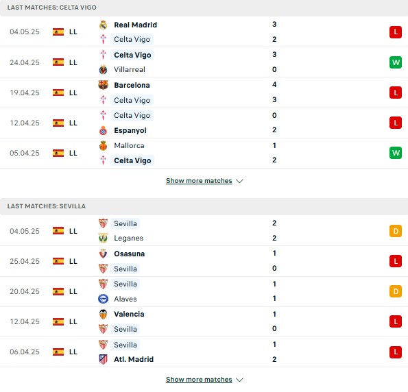Image resolution: width=408 pixels, height=392 pixels.
Task: Click the Espanyol club crest
Action: [103, 130]
